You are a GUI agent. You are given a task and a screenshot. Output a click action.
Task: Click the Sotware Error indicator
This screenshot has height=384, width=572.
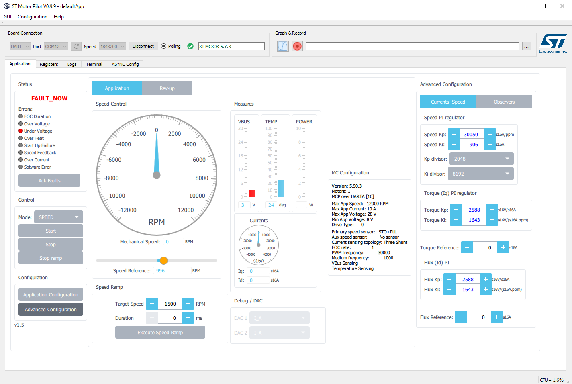20,167
